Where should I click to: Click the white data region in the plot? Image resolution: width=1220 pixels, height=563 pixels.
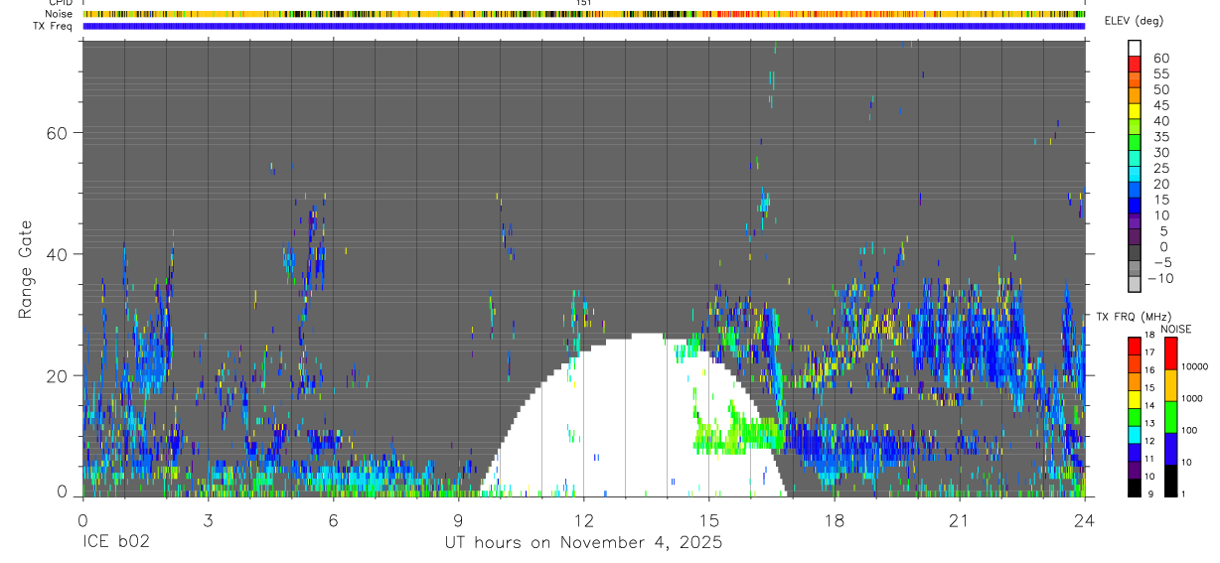coord(636,417)
